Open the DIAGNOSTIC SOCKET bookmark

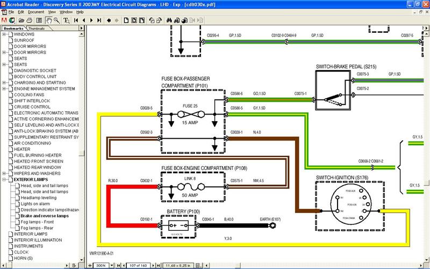point(35,70)
